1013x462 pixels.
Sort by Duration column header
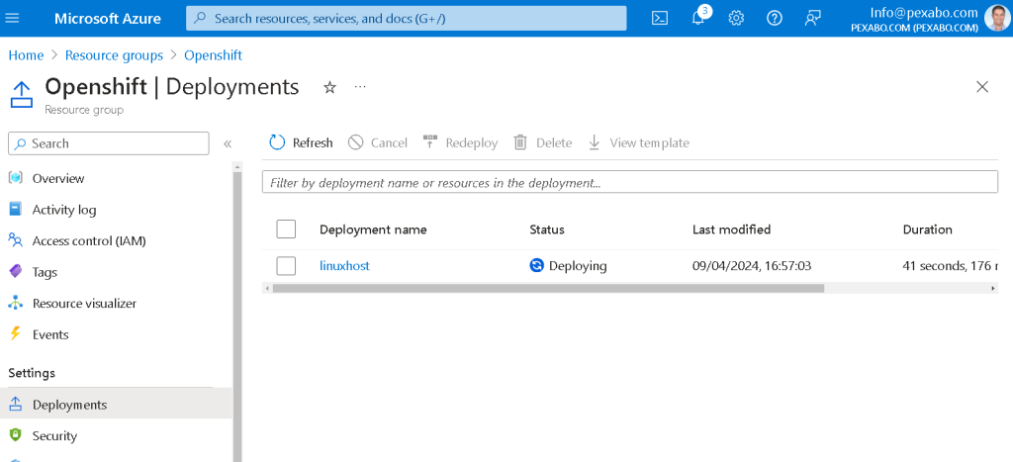pos(927,230)
